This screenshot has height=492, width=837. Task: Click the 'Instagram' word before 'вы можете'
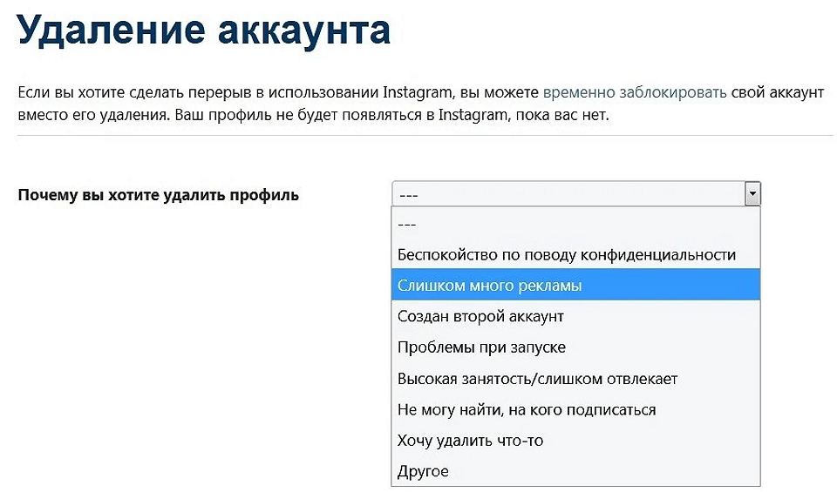418,92
